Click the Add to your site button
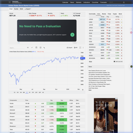The height and width of the screenshot is (133, 133). (x=118, y=61)
